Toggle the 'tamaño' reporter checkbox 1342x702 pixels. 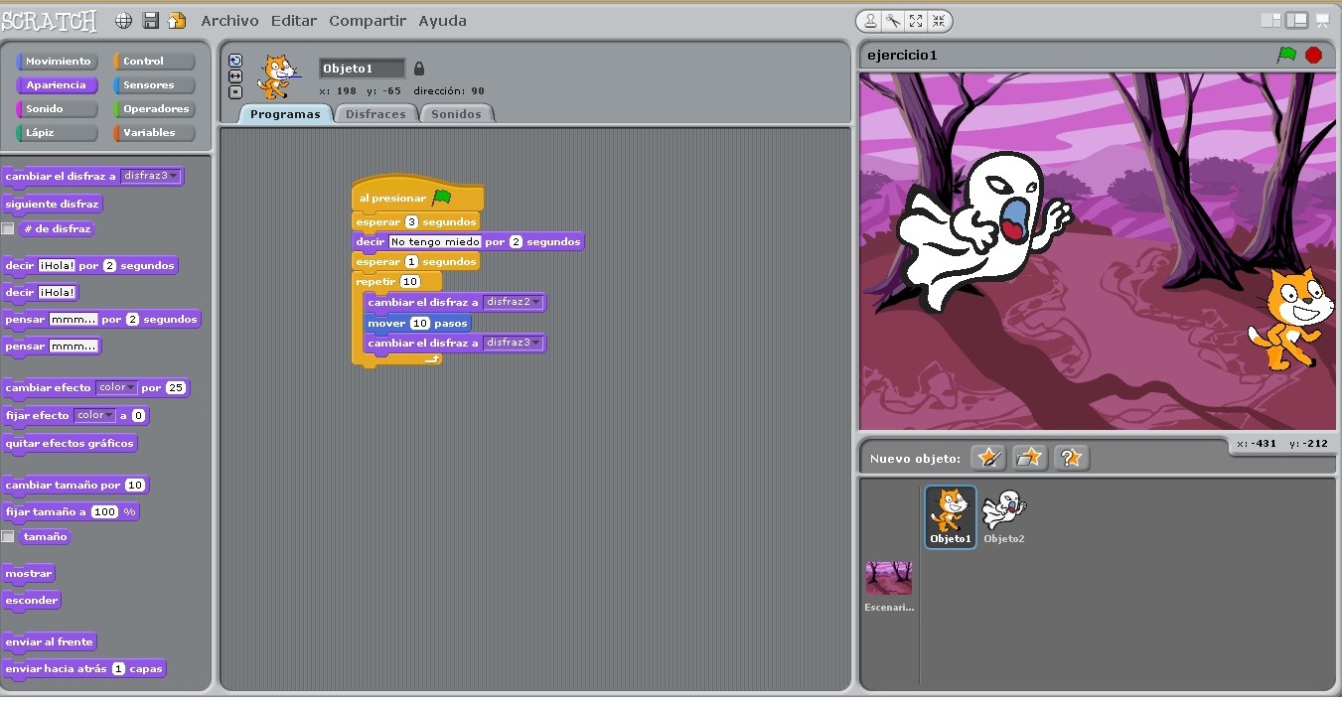[8, 537]
